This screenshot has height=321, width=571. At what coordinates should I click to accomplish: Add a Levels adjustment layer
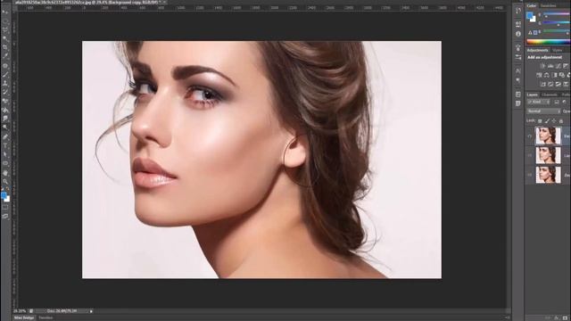550,66
